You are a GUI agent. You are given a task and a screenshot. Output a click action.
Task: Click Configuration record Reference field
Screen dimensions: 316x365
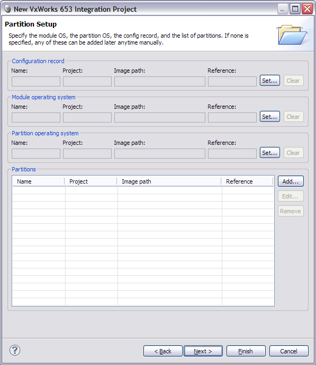coord(232,82)
